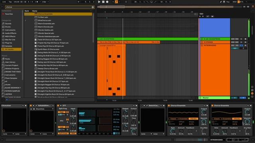
Task: Select WhaChorus.adv preset
Action: 44,20
